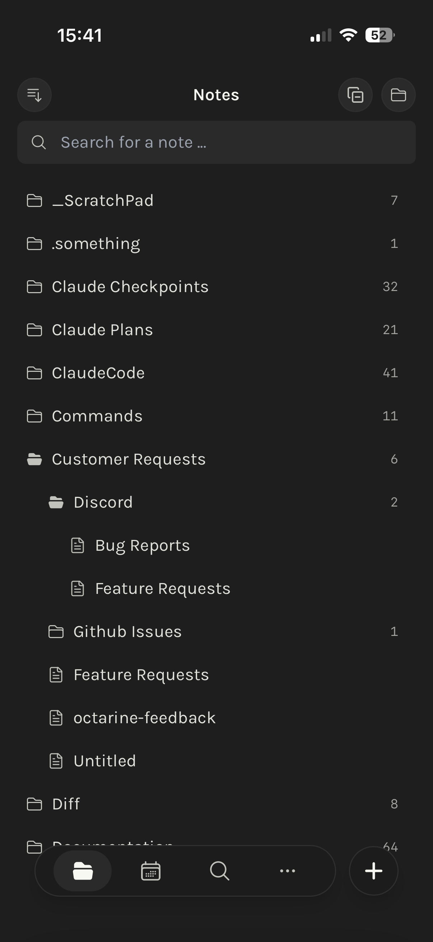Expand the _ScratchPad folder

tap(103, 200)
